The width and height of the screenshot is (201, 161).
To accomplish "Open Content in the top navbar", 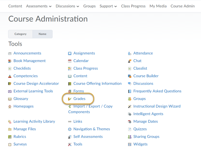I will [x=15, y=6].
